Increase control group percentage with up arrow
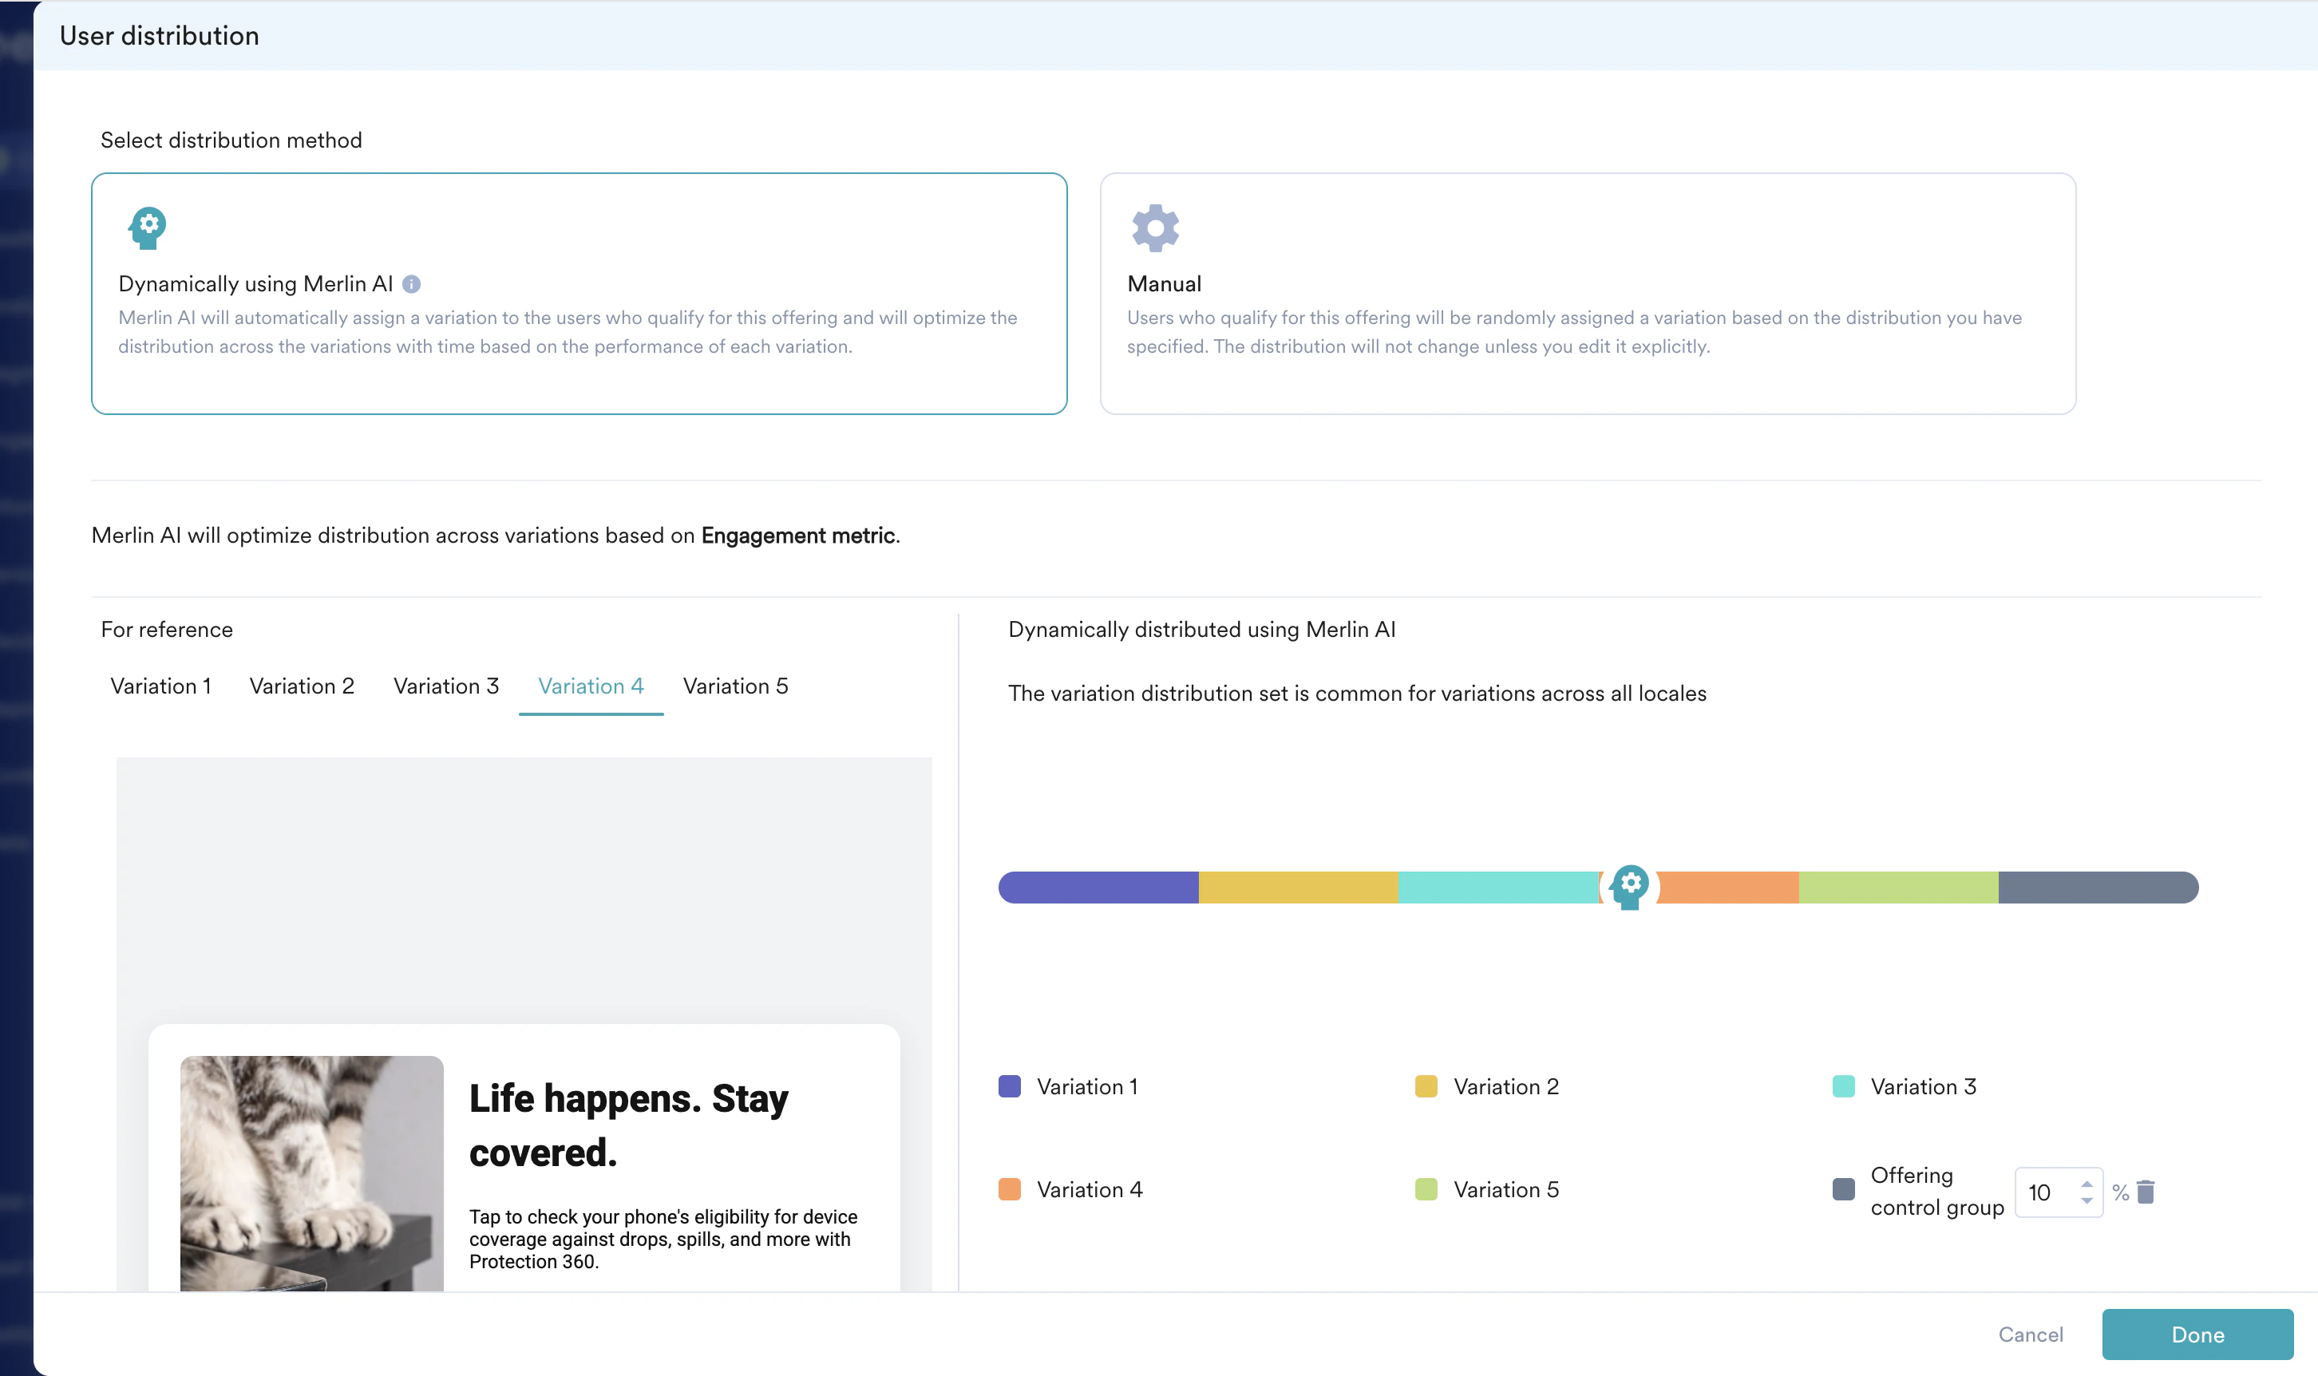 click(x=2087, y=1184)
